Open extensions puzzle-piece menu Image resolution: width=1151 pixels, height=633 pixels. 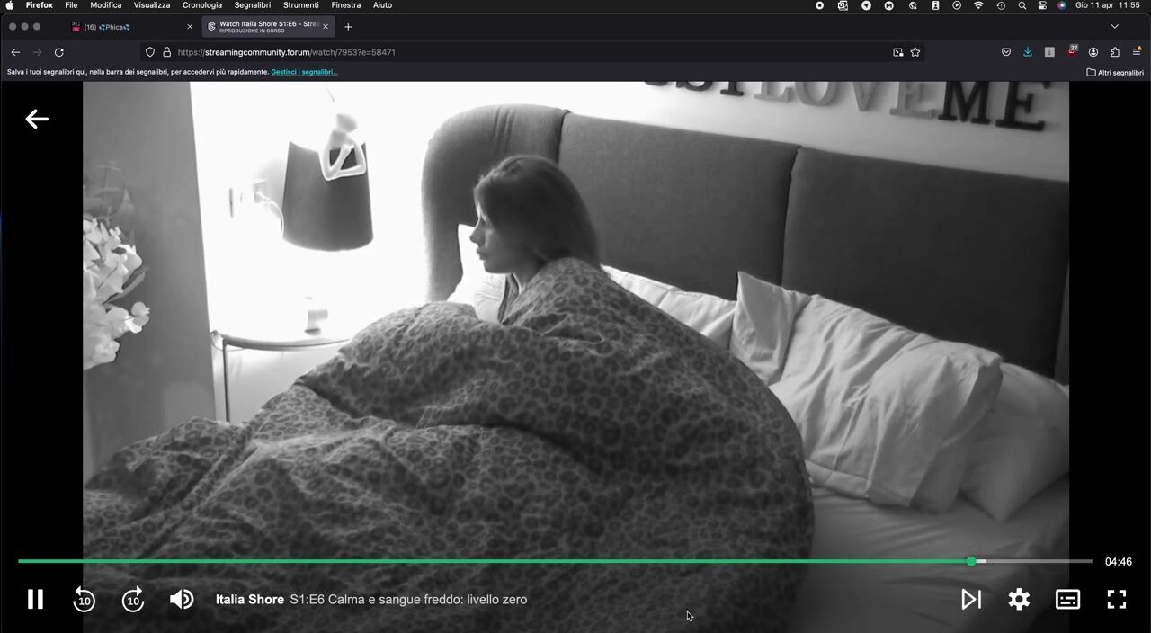tap(1115, 52)
